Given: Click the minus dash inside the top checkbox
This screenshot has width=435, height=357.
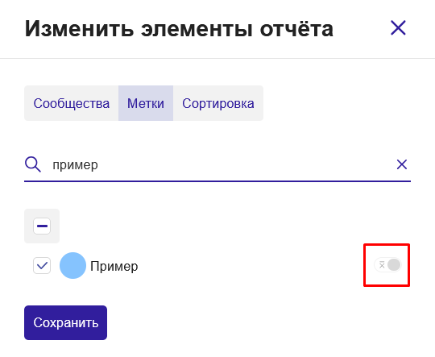Looking at the screenshot, I should coord(42,226).
